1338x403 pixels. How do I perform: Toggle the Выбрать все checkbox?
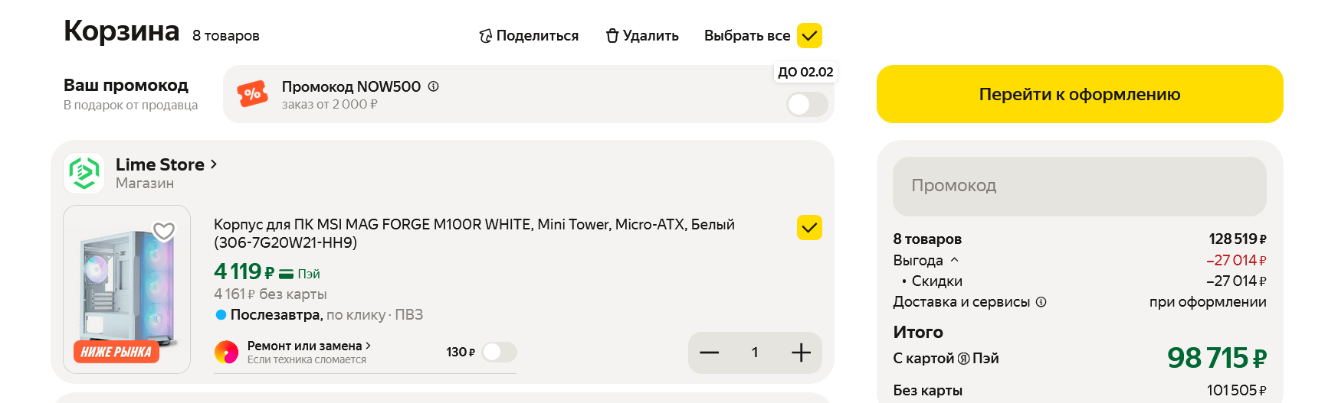tap(809, 36)
